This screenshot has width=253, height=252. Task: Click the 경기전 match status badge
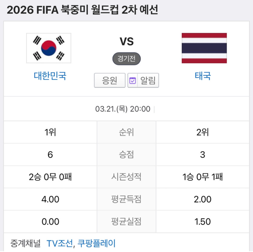[x=127, y=59]
